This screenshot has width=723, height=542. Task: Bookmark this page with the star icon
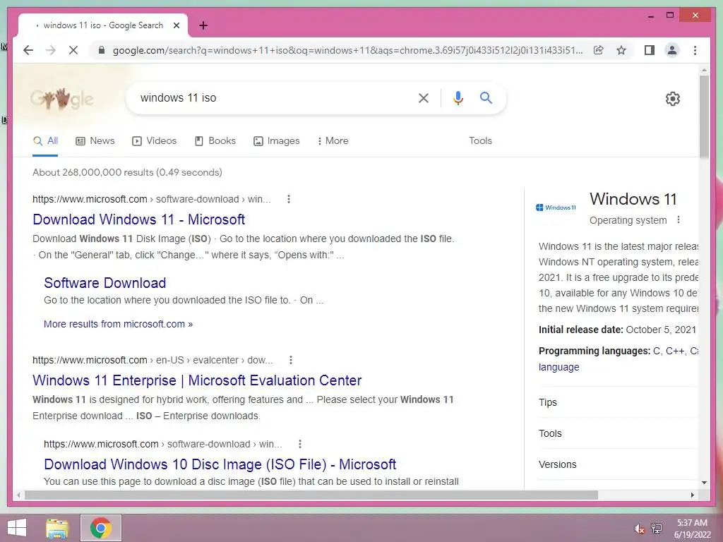coord(621,50)
